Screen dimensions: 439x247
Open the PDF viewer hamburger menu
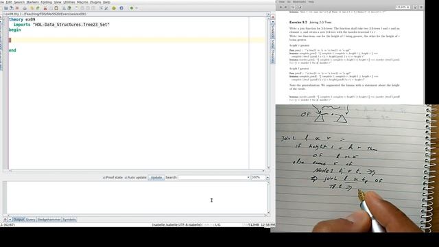pyautogui.click(x=421, y=7)
